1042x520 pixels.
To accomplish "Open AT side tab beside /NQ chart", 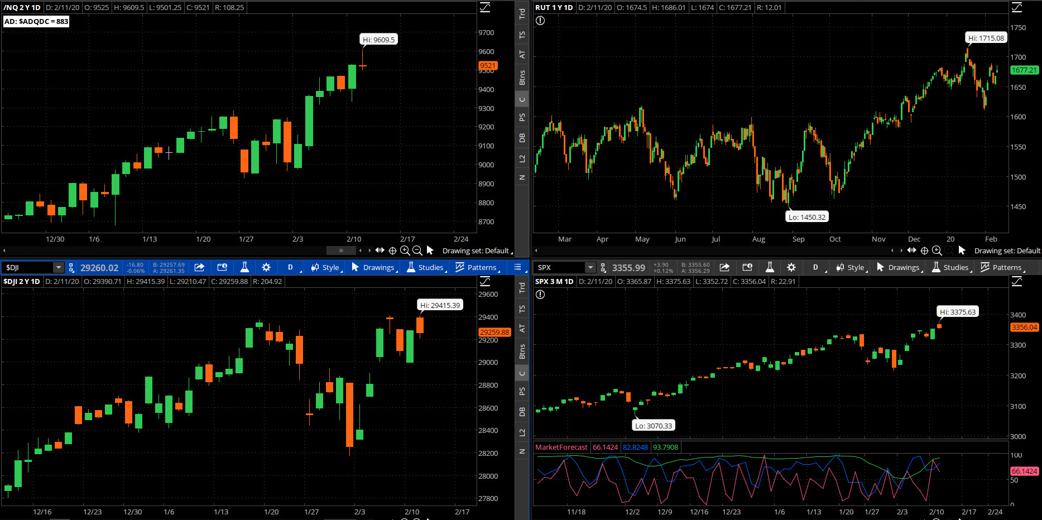I will point(522,55).
